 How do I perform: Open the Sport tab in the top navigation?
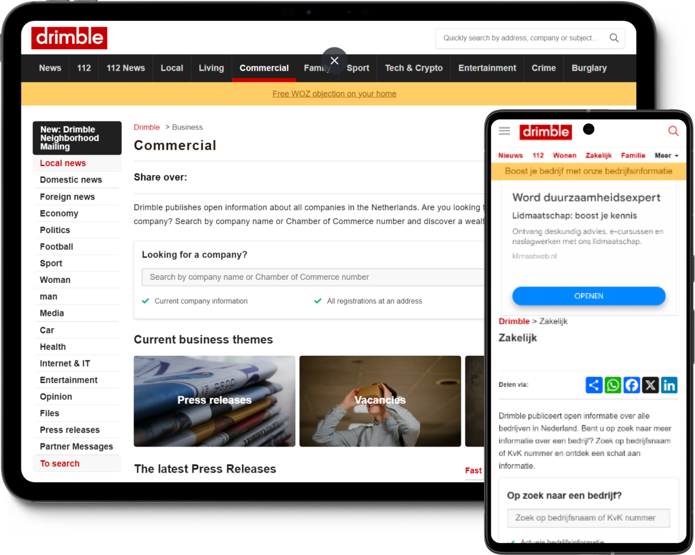coord(358,68)
